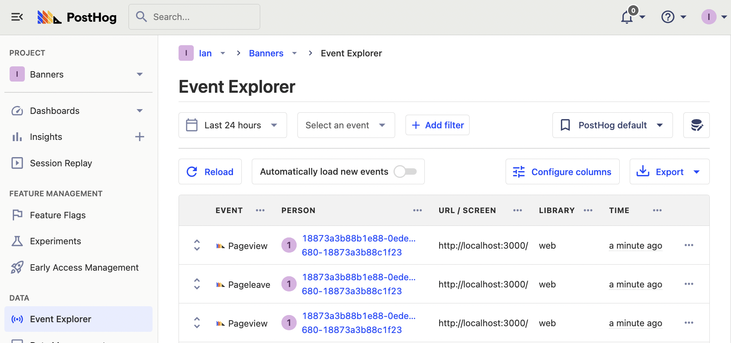Open row options for the Pageleave event
The width and height of the screenshot is (731, 343).
(689, 284)
